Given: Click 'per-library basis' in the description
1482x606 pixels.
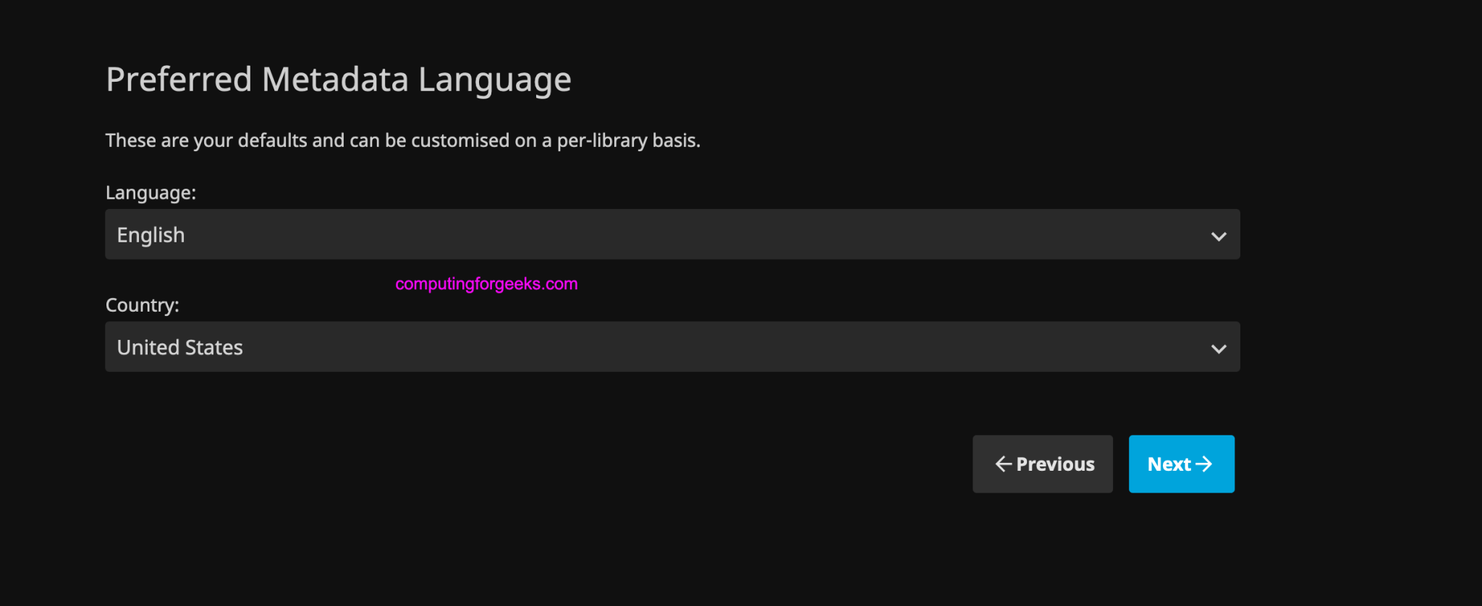Looking at the screenshot, I should pyautogui.click(x=628, y=140).
